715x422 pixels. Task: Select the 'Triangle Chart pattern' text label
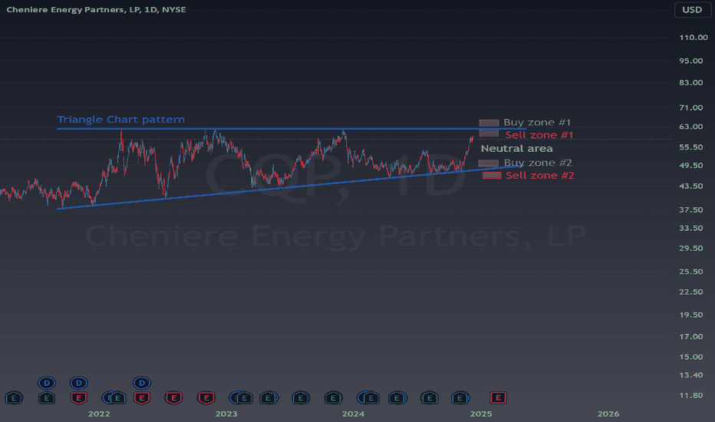click(121, 120)
